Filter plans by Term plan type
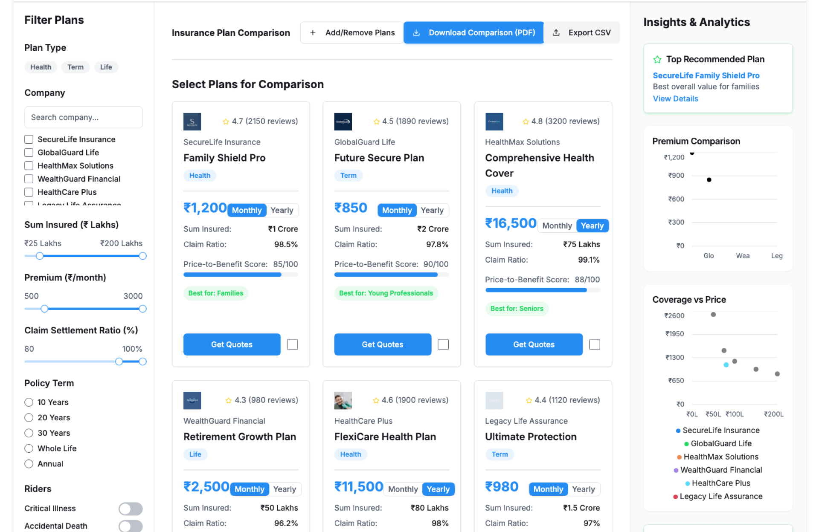The image size is (819, 532). [x=76, y=67]
